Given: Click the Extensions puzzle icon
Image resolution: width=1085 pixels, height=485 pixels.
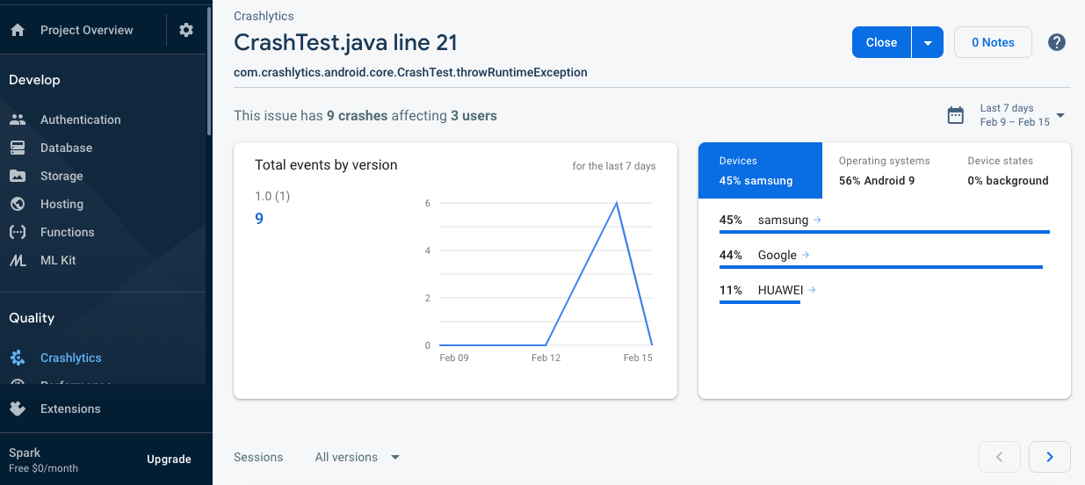Looking at the screenshot, I should 18,409.
